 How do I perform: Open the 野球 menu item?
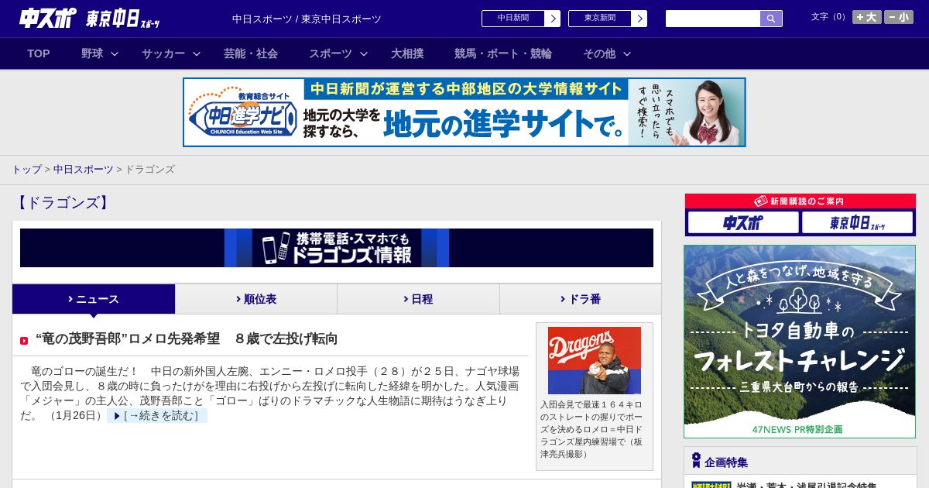pos(92,53)
